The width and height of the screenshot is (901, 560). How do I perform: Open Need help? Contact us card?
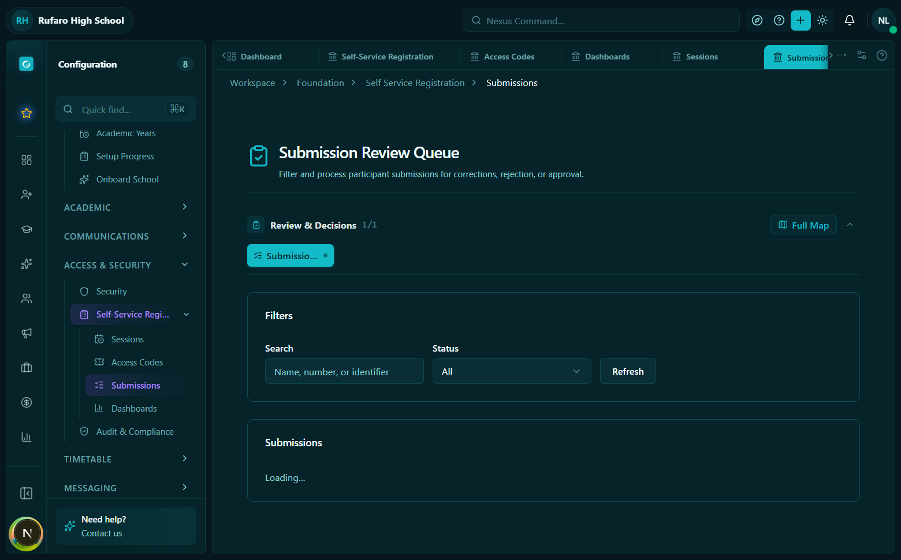click(126, 526)
